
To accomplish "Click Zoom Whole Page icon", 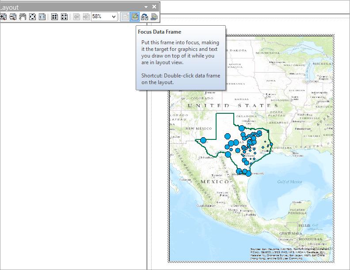I will tap(32, 17).
